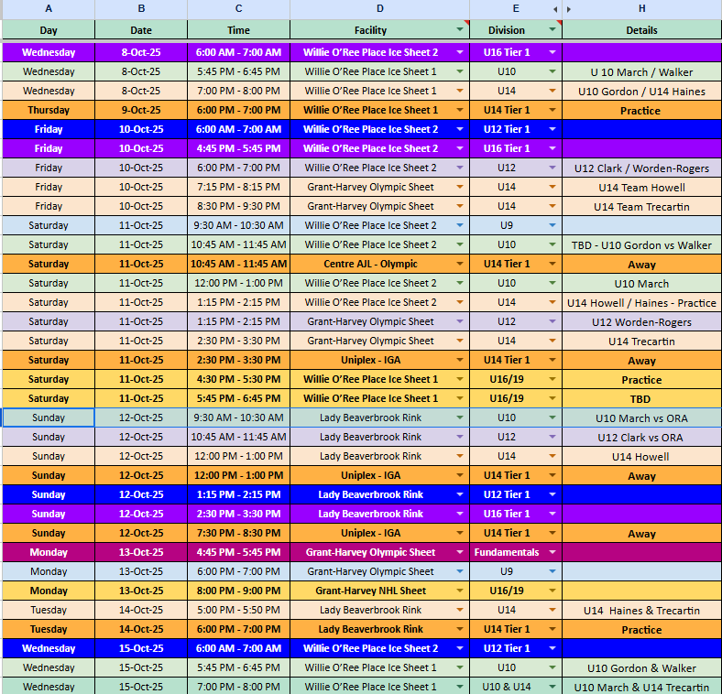Screen dimensions: 722x694
Task: Click the Details header cell
Action: pyautogui.click(x=641, y=30)
